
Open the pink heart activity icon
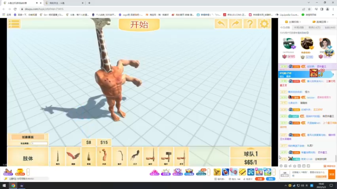point(154,172)
